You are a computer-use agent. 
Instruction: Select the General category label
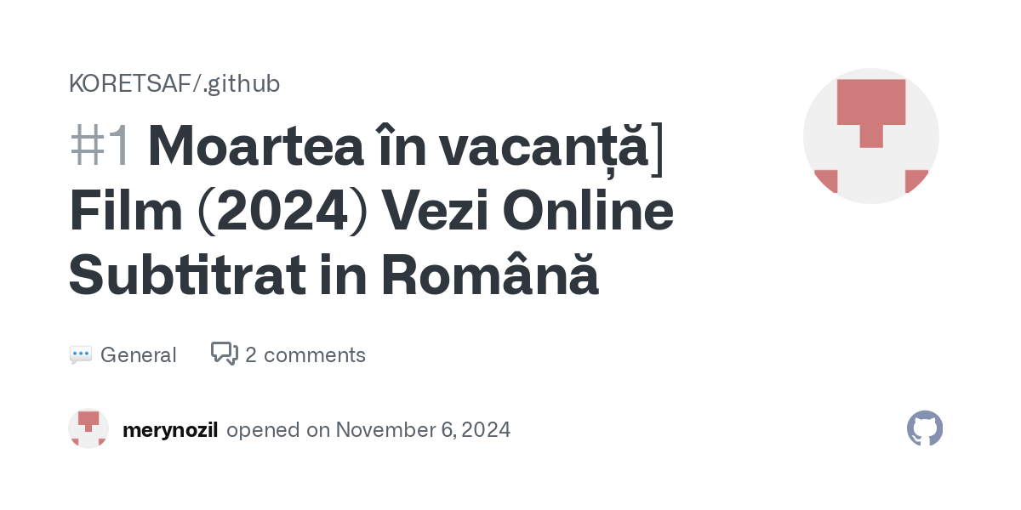coord(139,355)
